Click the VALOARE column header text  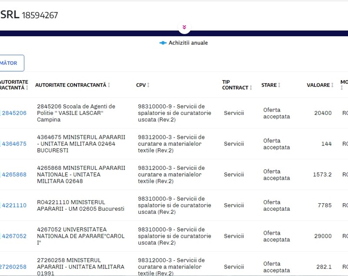point(318,85)
